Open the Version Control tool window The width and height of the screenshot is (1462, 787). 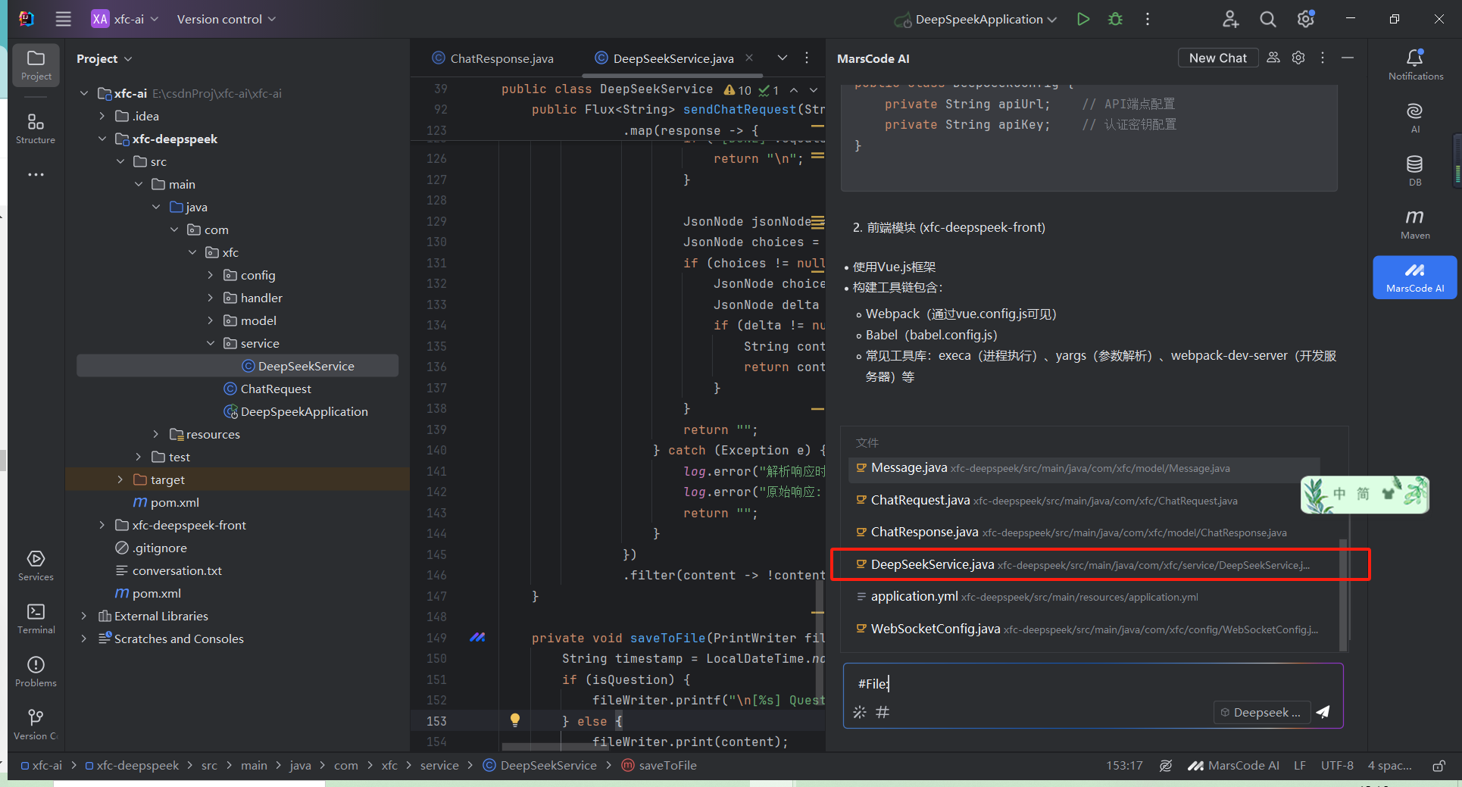click(36, 725)
